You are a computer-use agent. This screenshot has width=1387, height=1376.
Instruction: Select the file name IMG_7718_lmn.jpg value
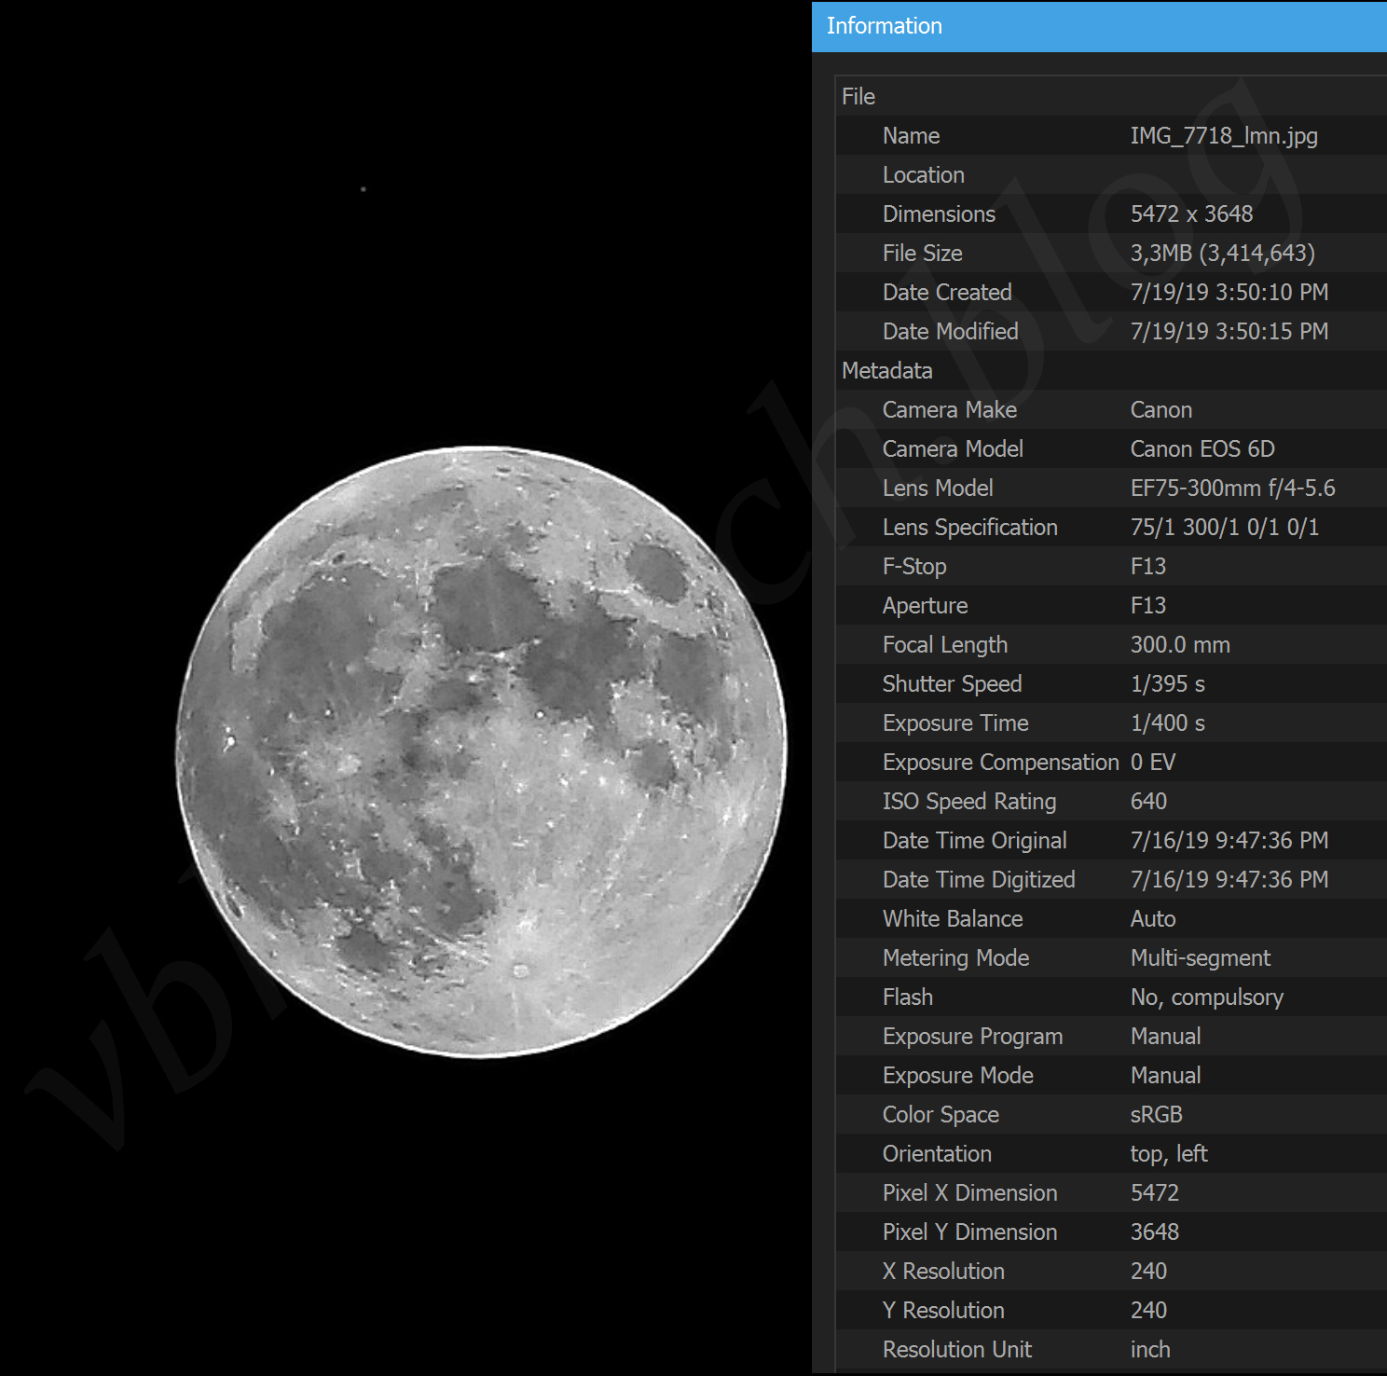[1223, 136]
